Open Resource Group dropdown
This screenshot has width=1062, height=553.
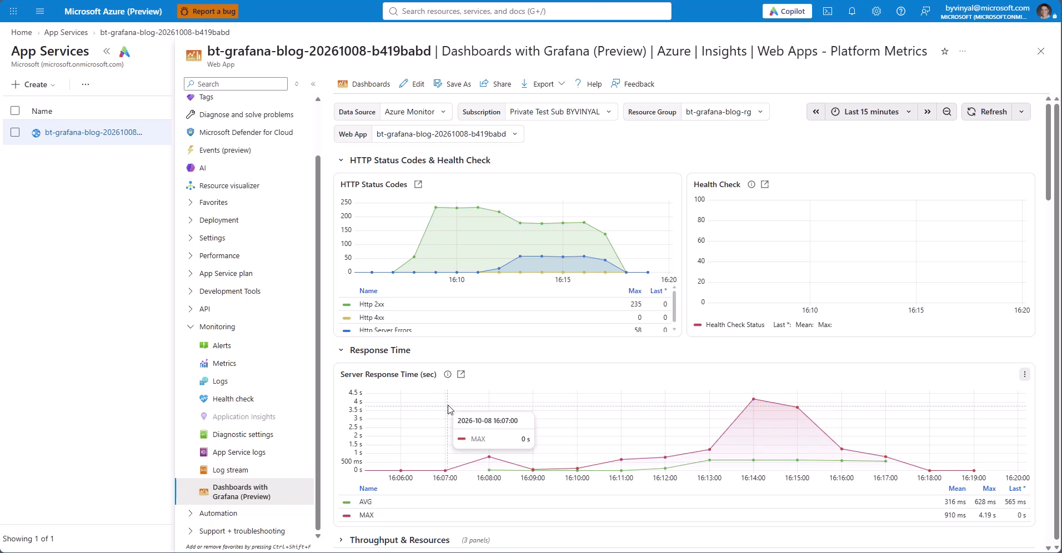click(x=725, y=112)
